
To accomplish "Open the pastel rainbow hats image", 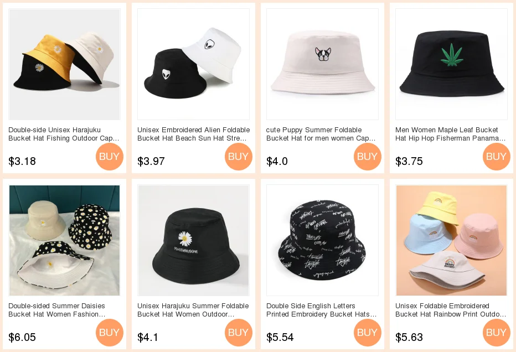I will (x=452, y=240).
